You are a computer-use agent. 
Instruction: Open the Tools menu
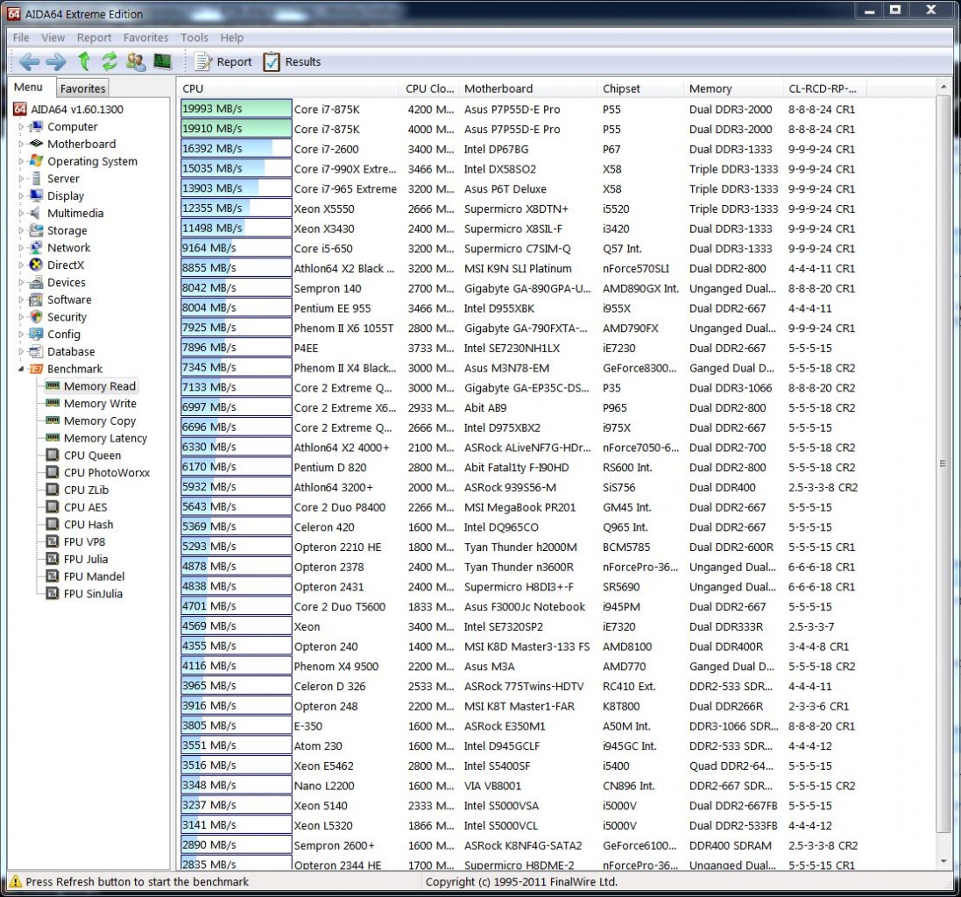pyautogui.click(x=194, y=38)
